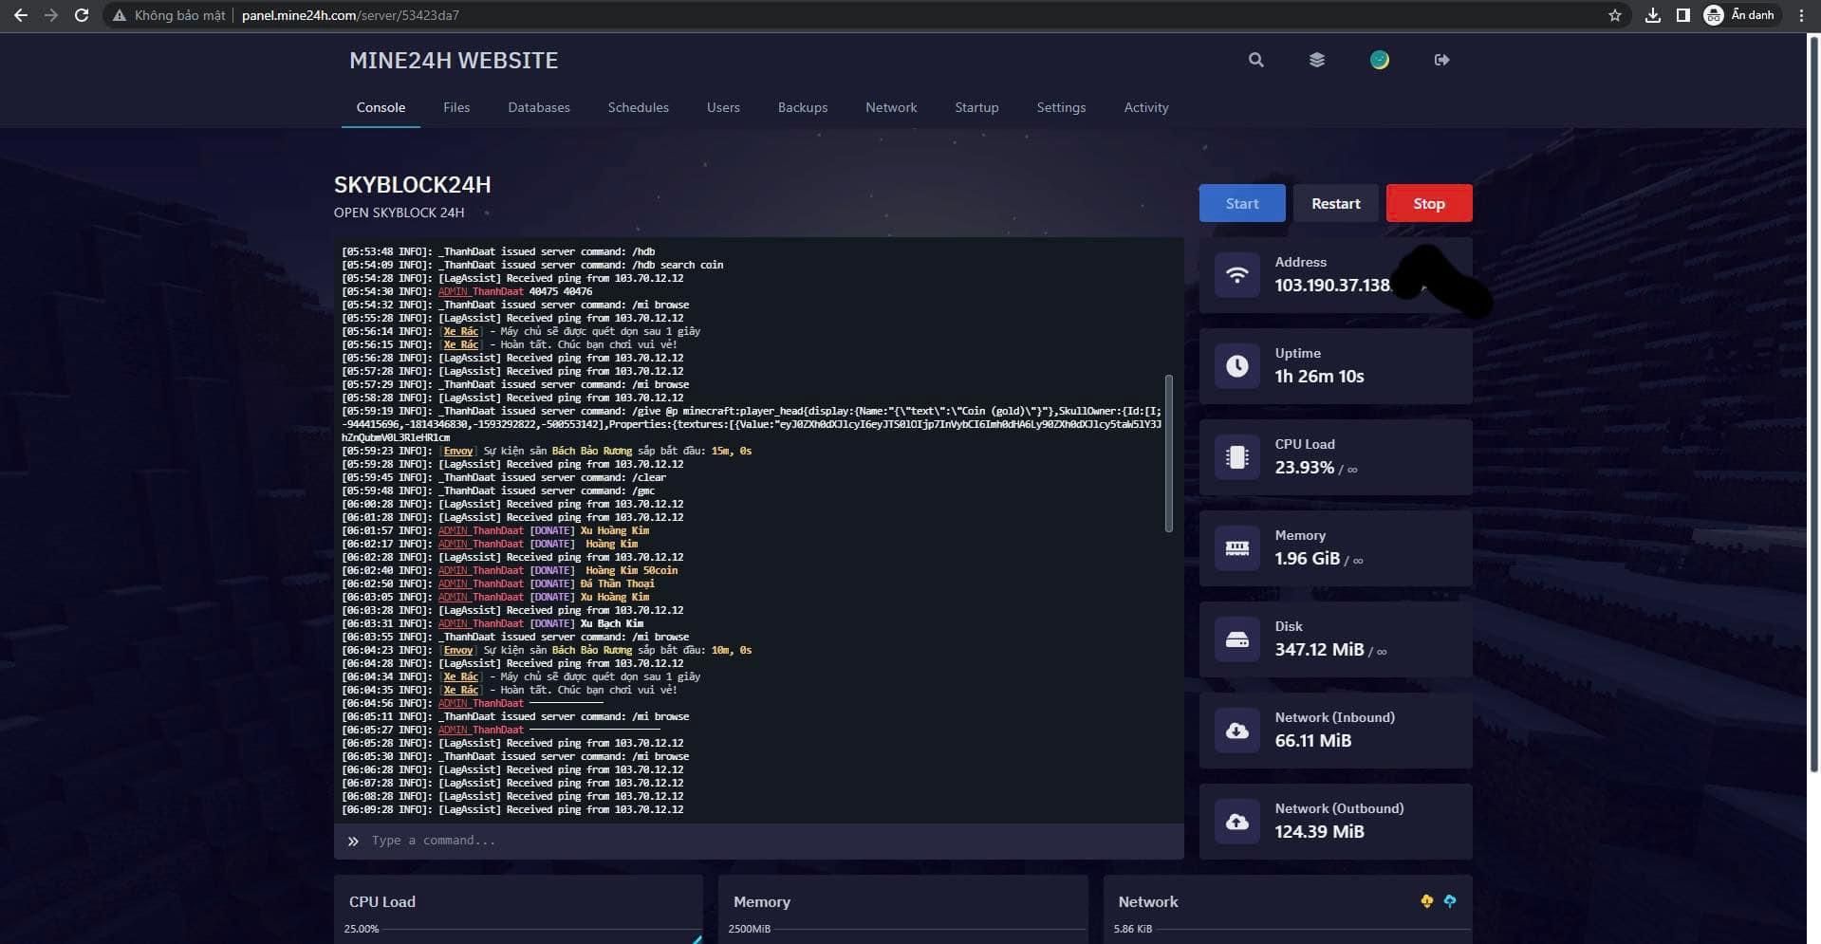The height and width of the screenshot is (944, 1821).
Task: Sign out using the logout icon
Action: click(1441, 60)
